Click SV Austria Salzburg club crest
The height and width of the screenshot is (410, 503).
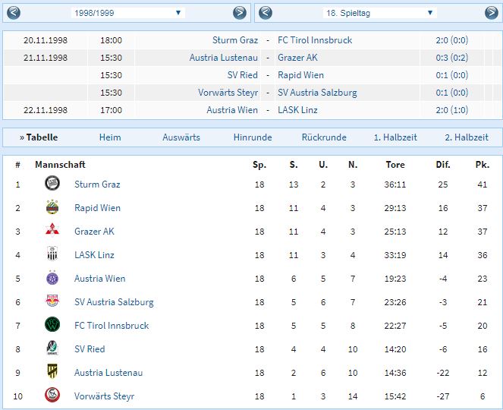(x=52, y=301)
